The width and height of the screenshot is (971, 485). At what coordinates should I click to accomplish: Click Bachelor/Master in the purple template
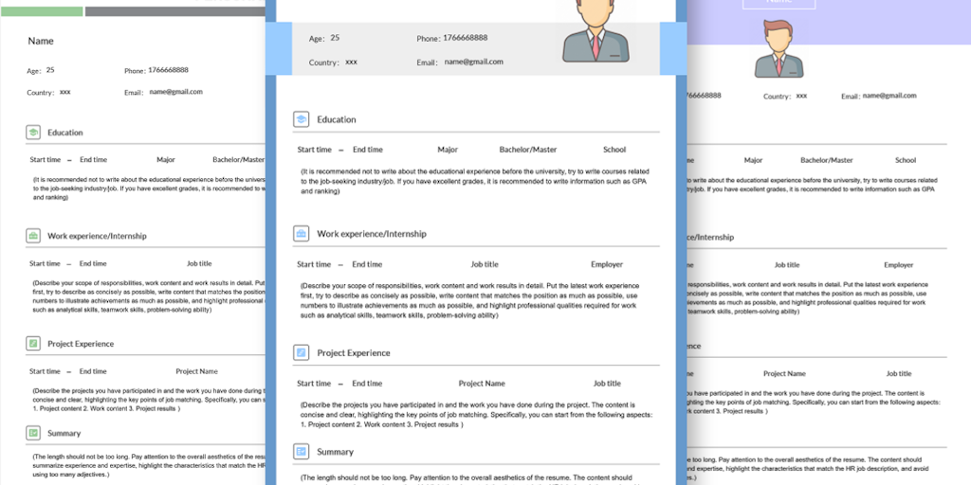827,160
